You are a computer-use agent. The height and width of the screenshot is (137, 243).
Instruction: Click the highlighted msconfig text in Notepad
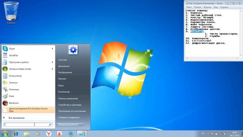197,31
